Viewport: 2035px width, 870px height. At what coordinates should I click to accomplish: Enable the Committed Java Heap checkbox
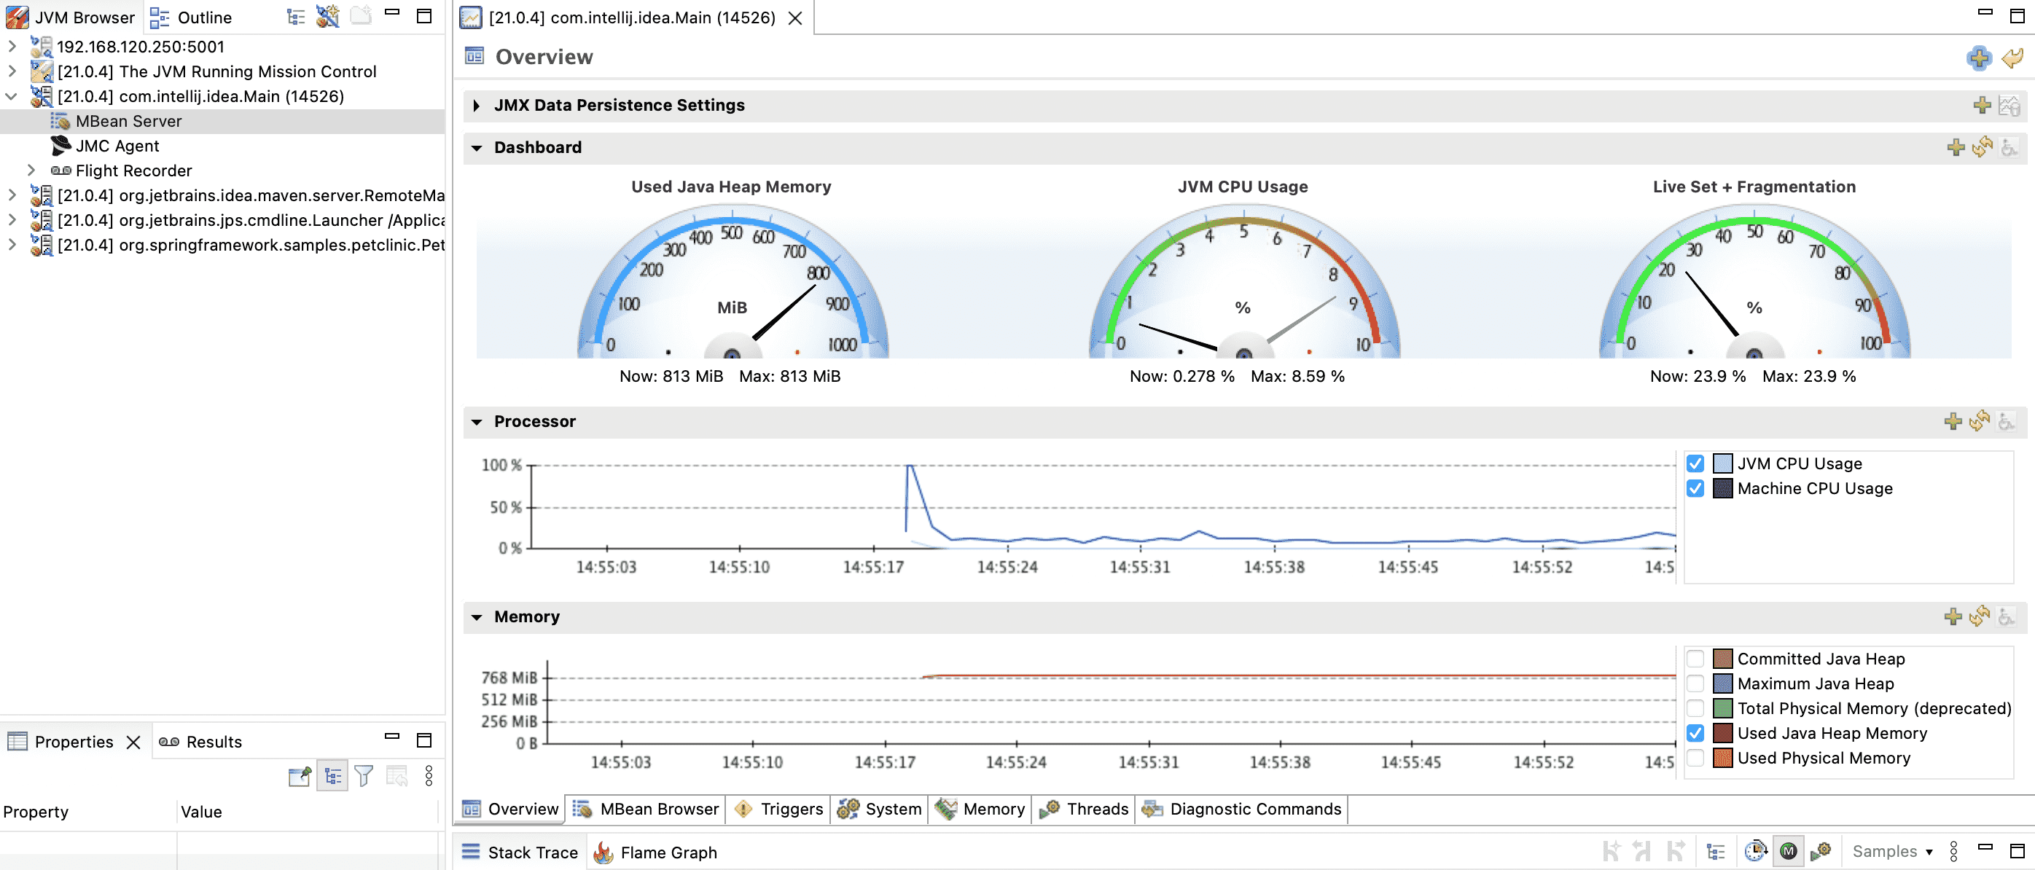(1695, 659)
